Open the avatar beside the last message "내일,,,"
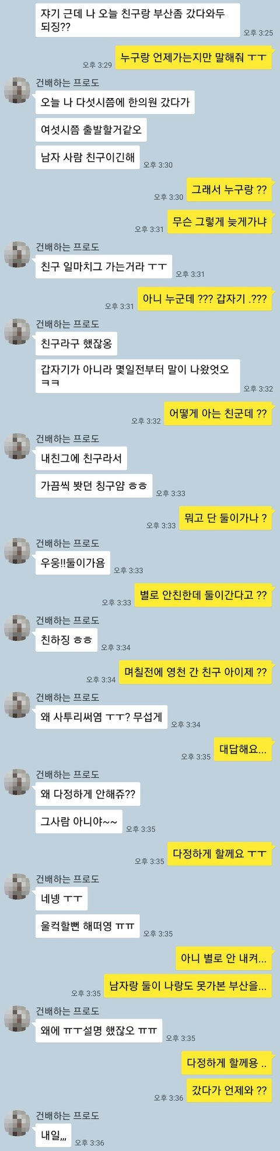This screenshot has height=1151, width=280. click(17, 1123)
